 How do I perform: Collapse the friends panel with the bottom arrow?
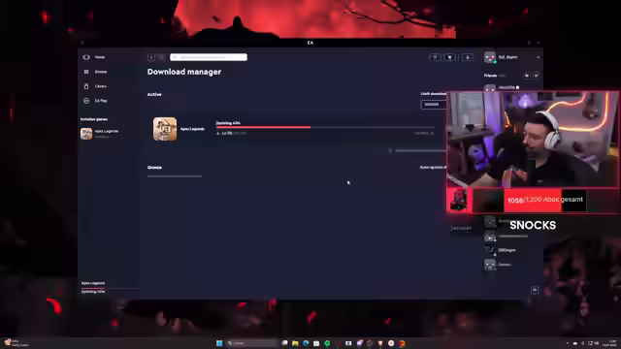point(535,291)
